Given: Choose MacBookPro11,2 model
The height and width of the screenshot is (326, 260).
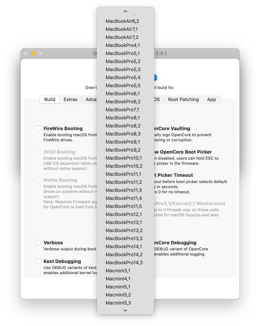Looking at the screenshot, I should click(x=125, y=182).
